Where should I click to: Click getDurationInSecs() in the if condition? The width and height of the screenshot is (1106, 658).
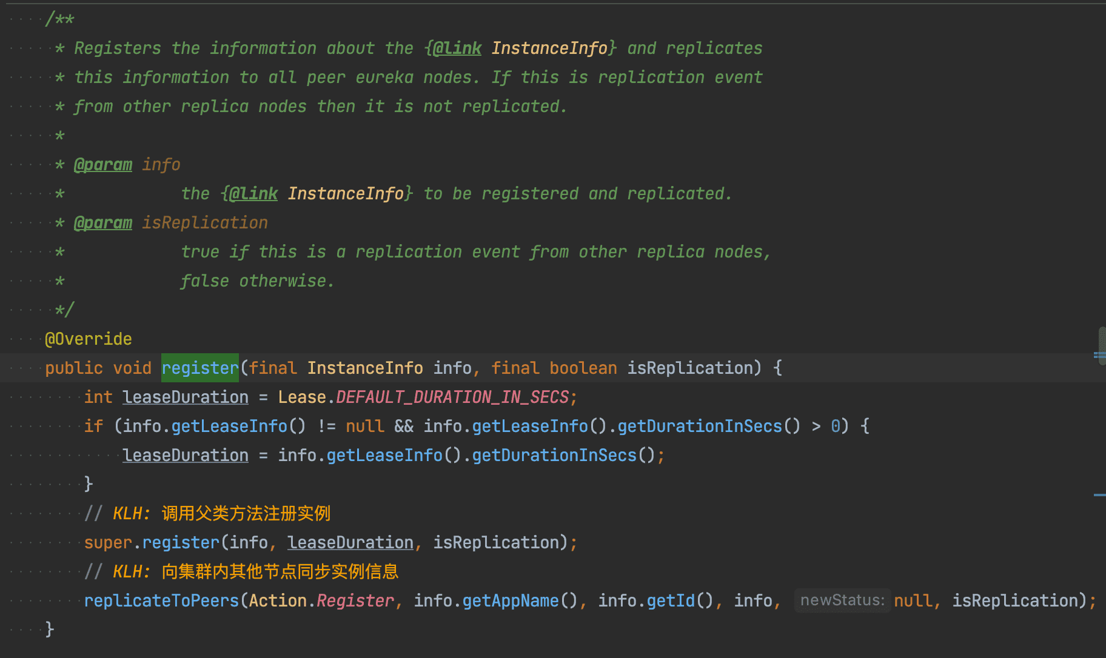[x=709, y=426]
